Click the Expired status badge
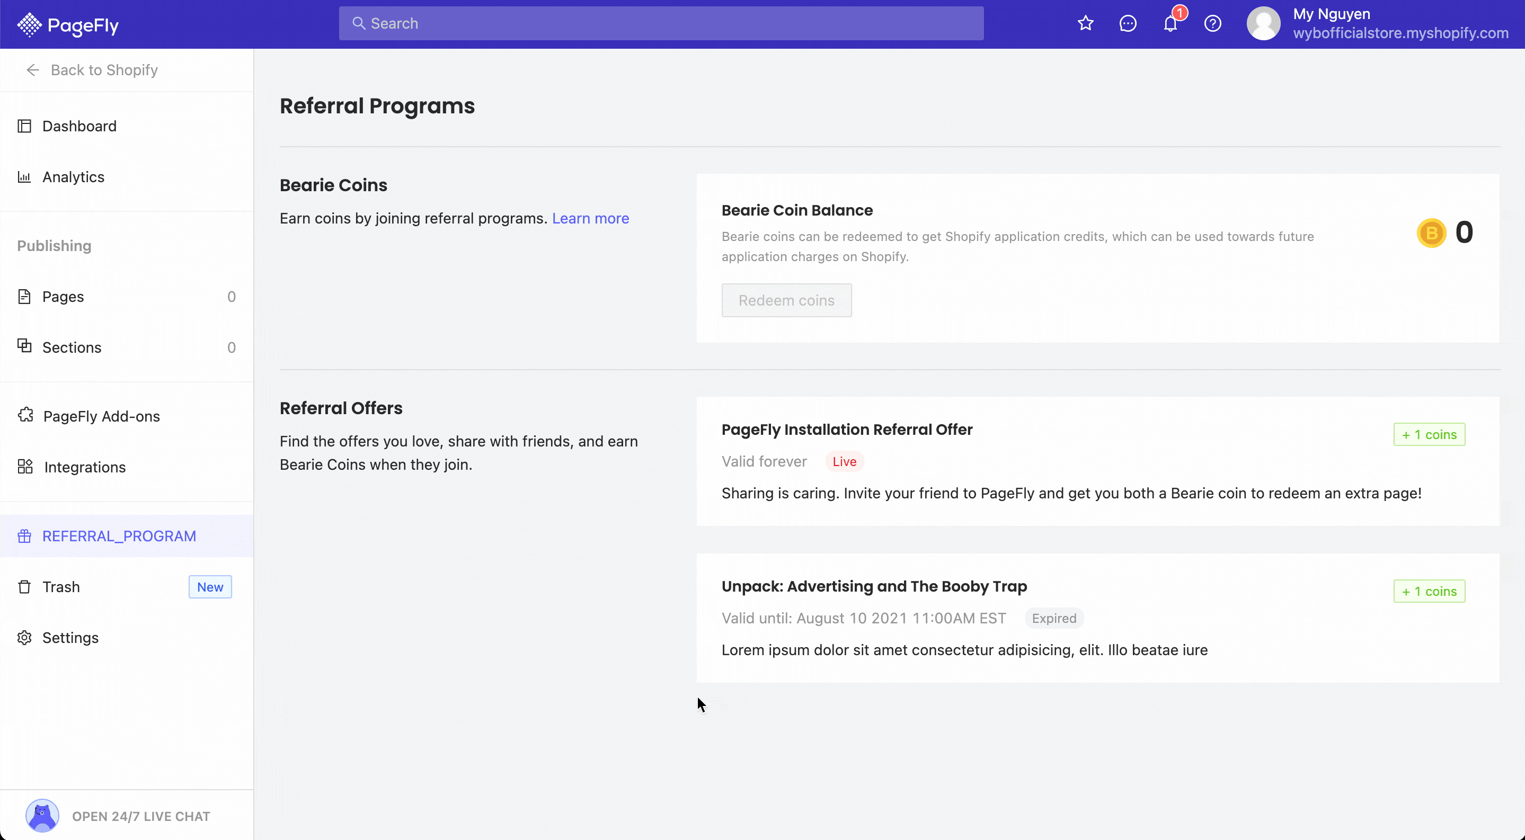 point(1054,618)
